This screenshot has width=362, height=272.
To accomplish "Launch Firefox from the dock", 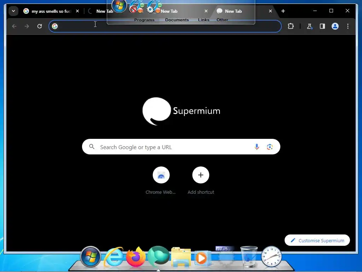I will pos(136,257).
